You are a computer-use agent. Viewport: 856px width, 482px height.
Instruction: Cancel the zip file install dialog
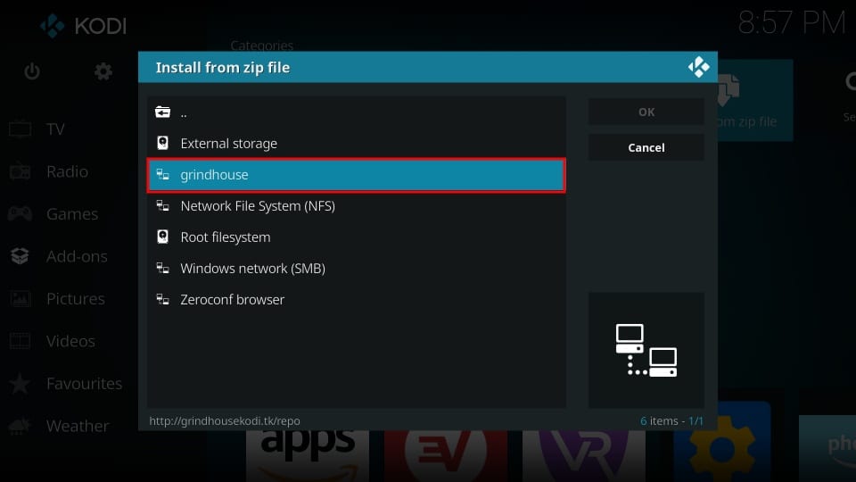[x=646, y=147]
